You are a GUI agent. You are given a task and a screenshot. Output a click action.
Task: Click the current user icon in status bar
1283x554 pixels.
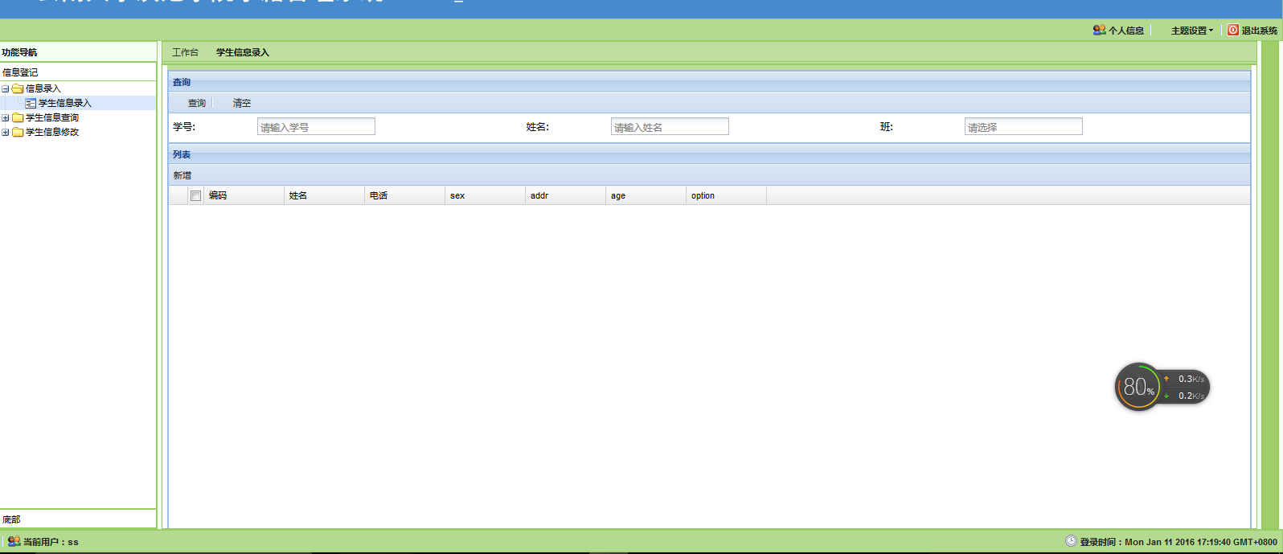point(14,541)
